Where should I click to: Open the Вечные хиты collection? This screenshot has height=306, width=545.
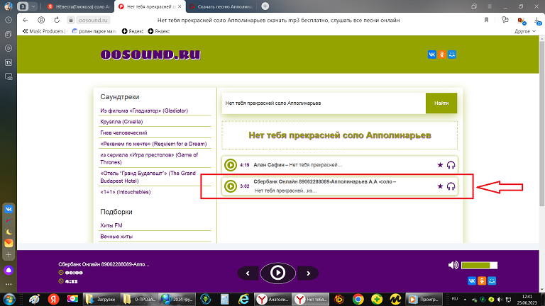[116, 237]
